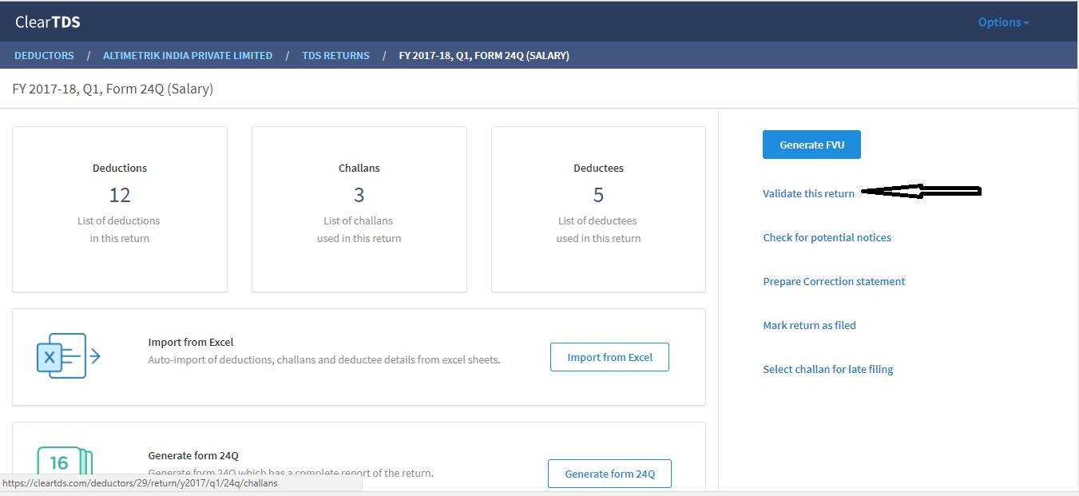Click Mark return as filed

(x=809, y=325)
